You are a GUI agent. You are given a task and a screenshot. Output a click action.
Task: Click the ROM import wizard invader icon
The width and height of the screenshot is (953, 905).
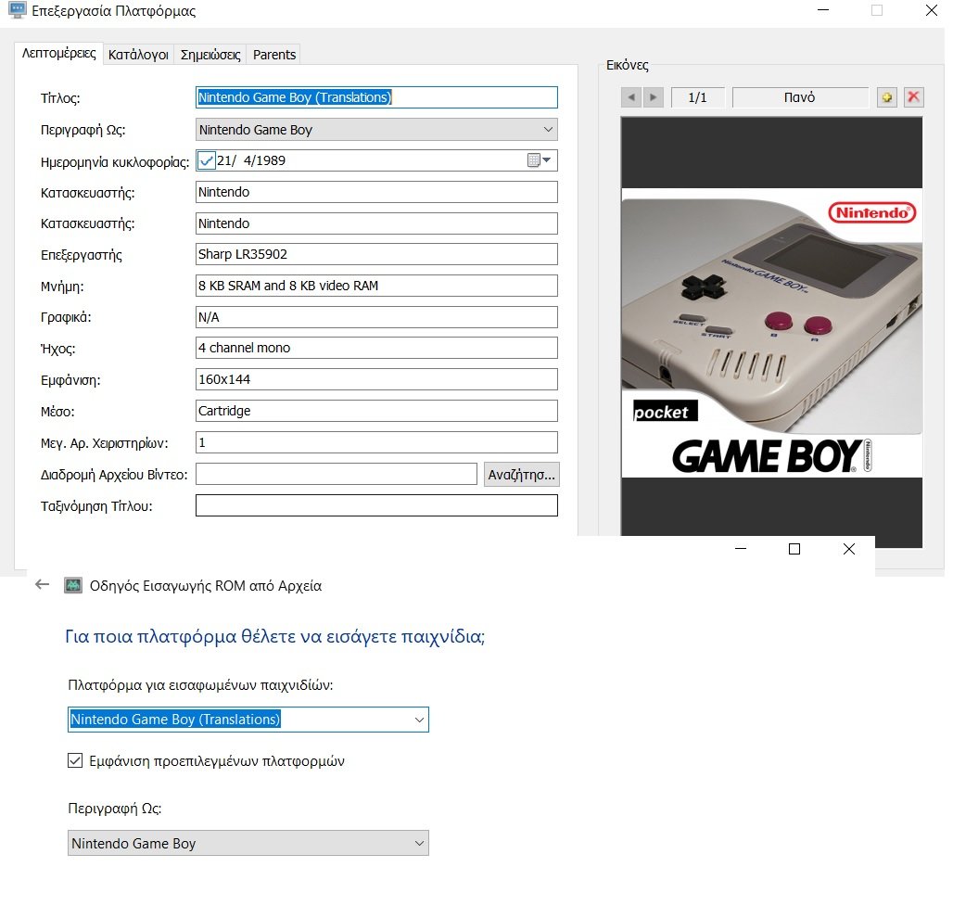tap(73, 585)
